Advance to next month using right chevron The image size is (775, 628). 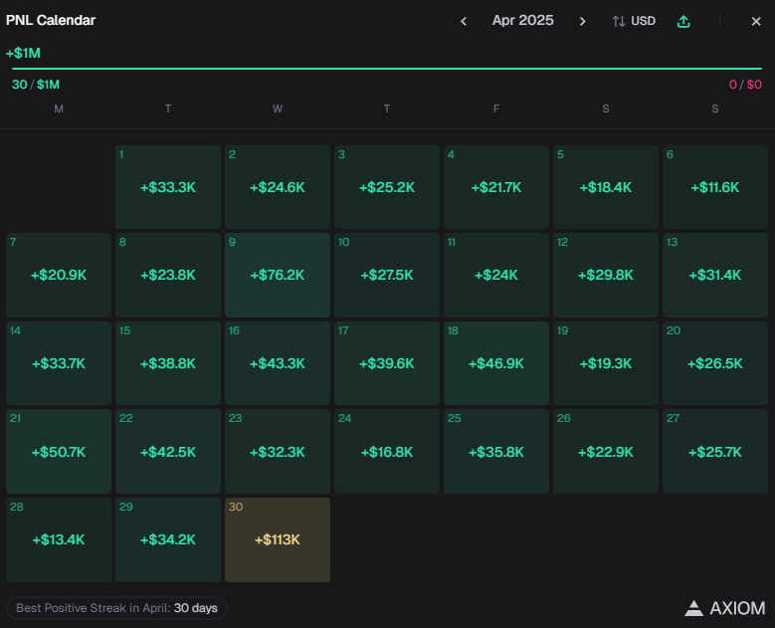(x=582, y=21)
